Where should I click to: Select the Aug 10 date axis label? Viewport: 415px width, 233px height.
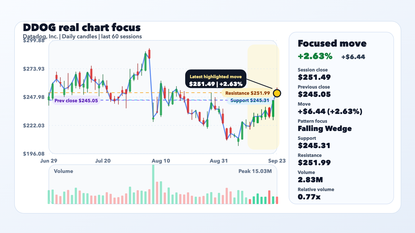pyautogui.click(x=161, y=161)
